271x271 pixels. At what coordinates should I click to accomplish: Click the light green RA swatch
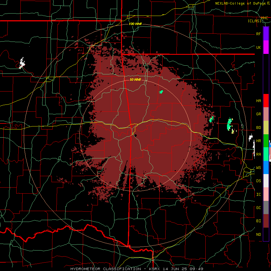(266, 154)
